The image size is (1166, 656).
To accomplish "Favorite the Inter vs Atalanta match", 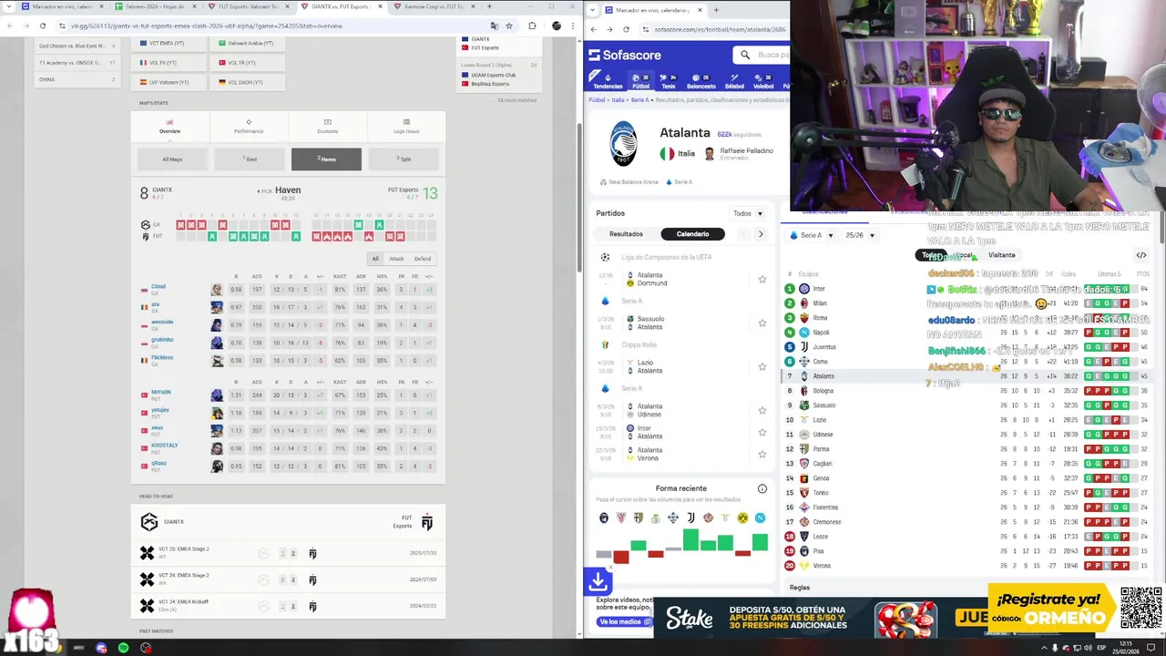I will [x=762, y=432].
